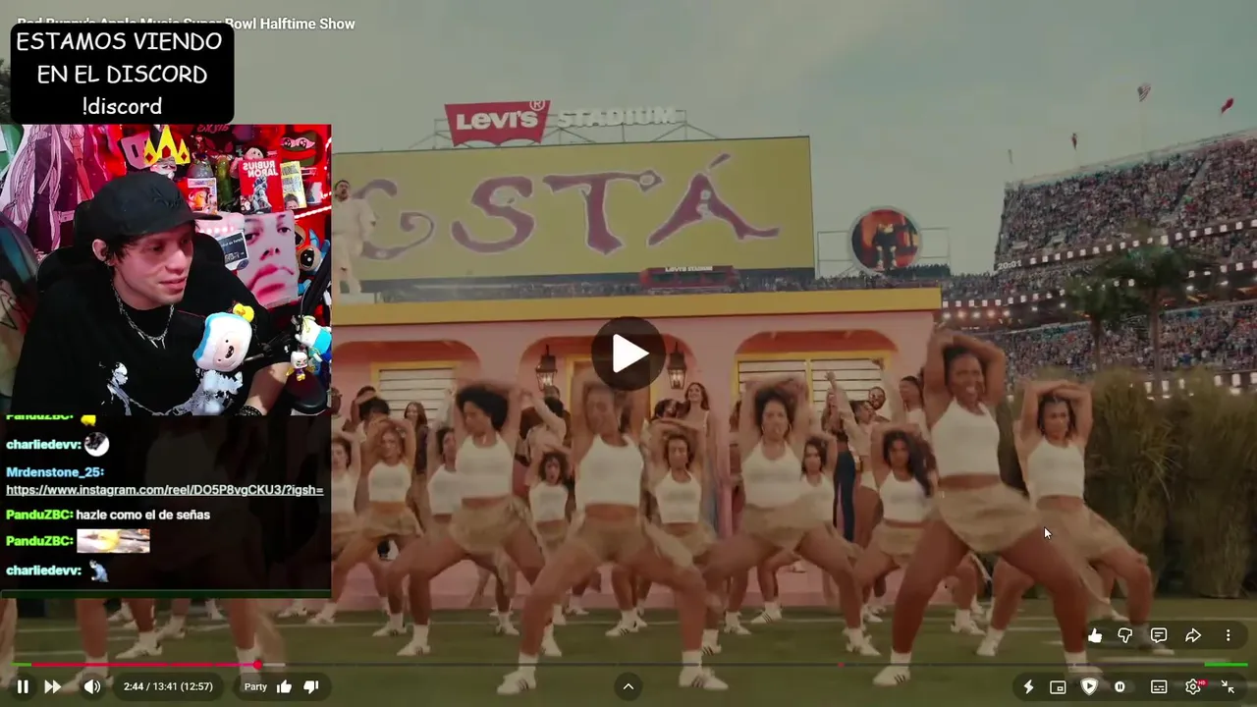Image resolution: width=1257 pixels, height=707 pixels.
Task: Click the streamer webcam overlay
Action: coord(165,269)
